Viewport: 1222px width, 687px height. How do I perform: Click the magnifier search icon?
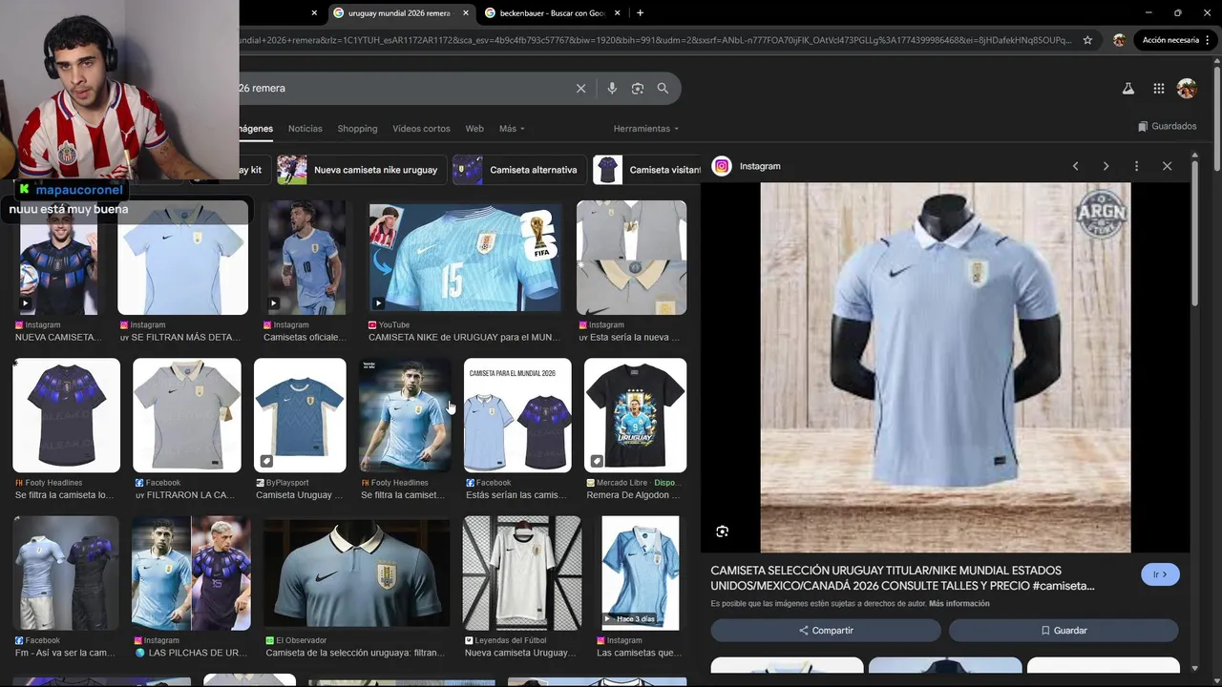tap(663, 88)
